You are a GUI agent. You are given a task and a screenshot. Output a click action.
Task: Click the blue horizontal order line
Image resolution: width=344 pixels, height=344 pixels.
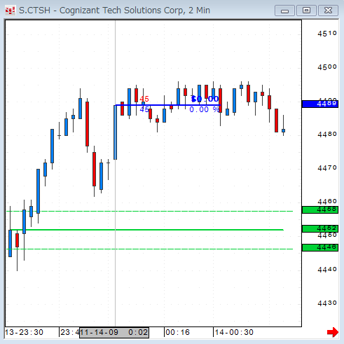coord(168,105)
